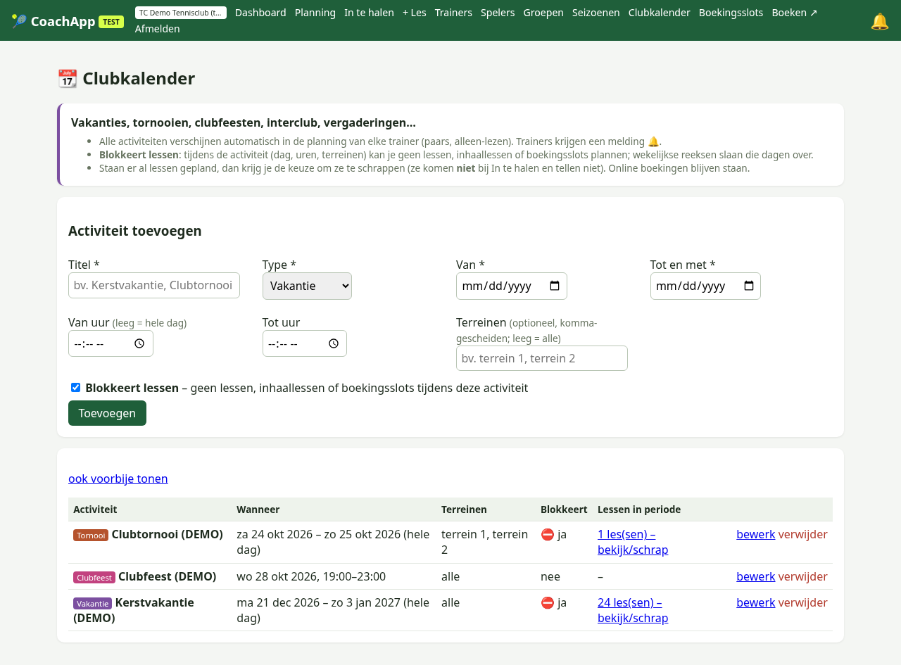Select the + Les menu item
Image resolution: width=901 pixels, height=665 pixels.
[415, 13]
